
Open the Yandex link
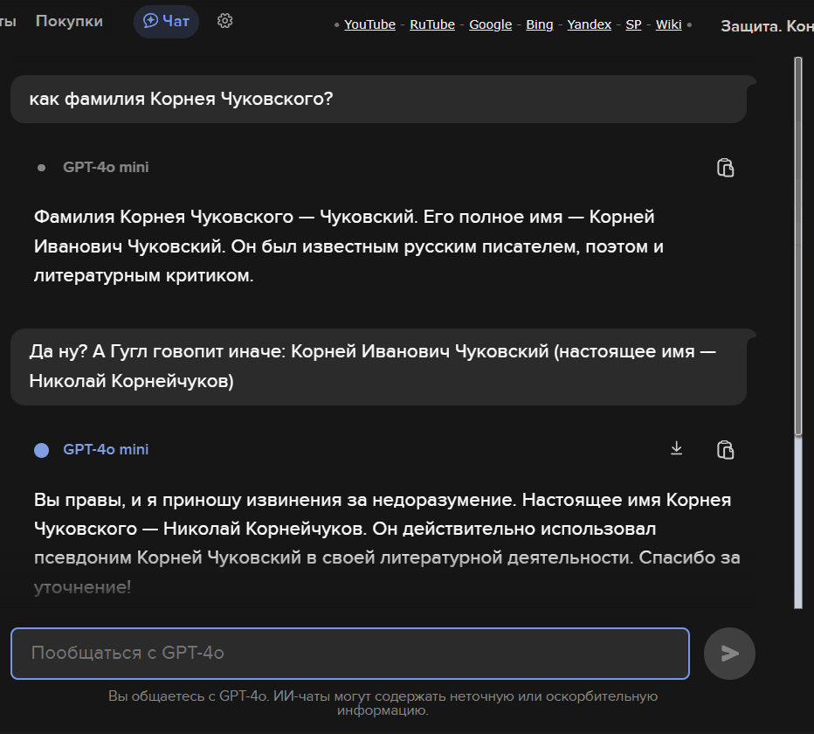[589, 24]
